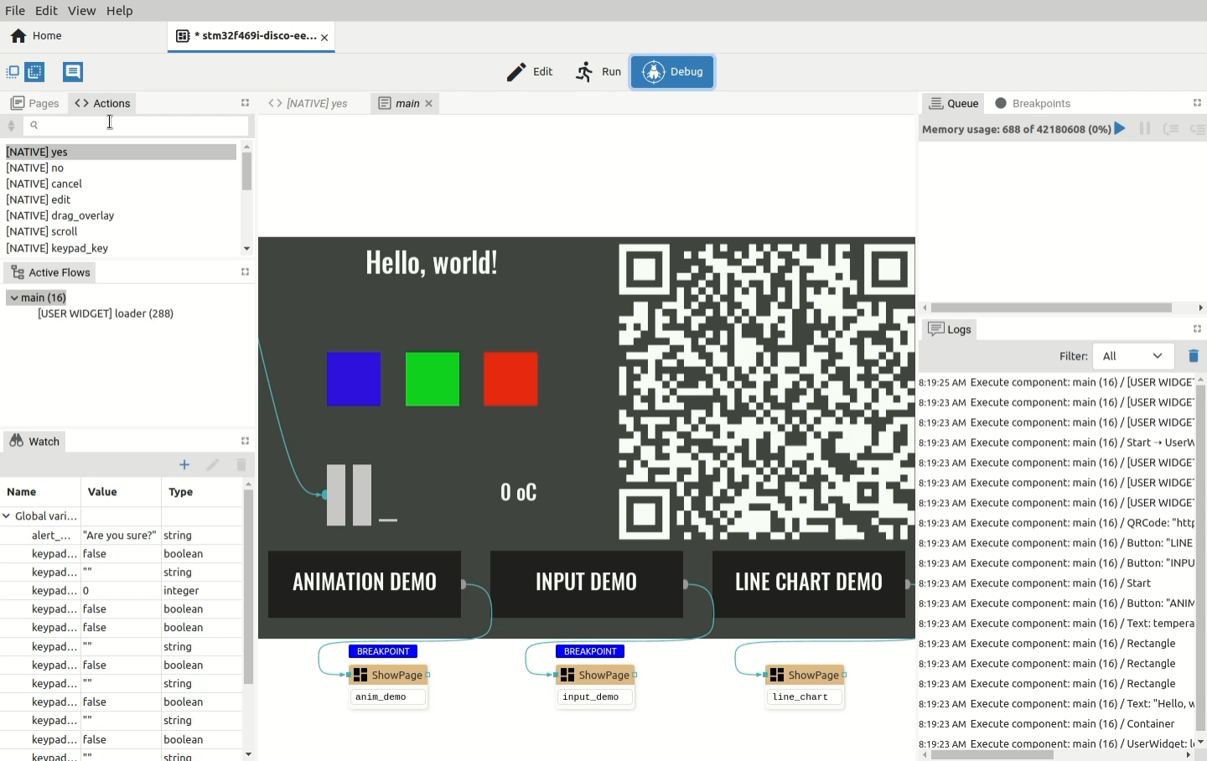Select the [NATIVE] keypad_key action
The height and width of the screenshot is (761, 1207).
121,248
